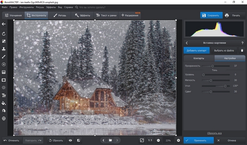The image size is (247, 145).
Task: Toggle before/after comparison view icon
Action: click(78, 140)
